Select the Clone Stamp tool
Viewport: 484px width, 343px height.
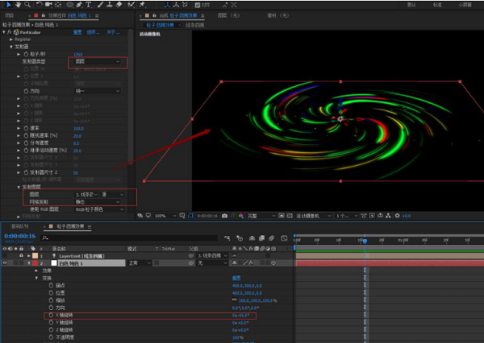110,5
